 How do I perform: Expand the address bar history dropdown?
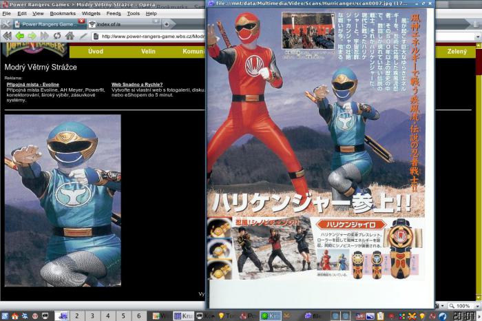478,37
